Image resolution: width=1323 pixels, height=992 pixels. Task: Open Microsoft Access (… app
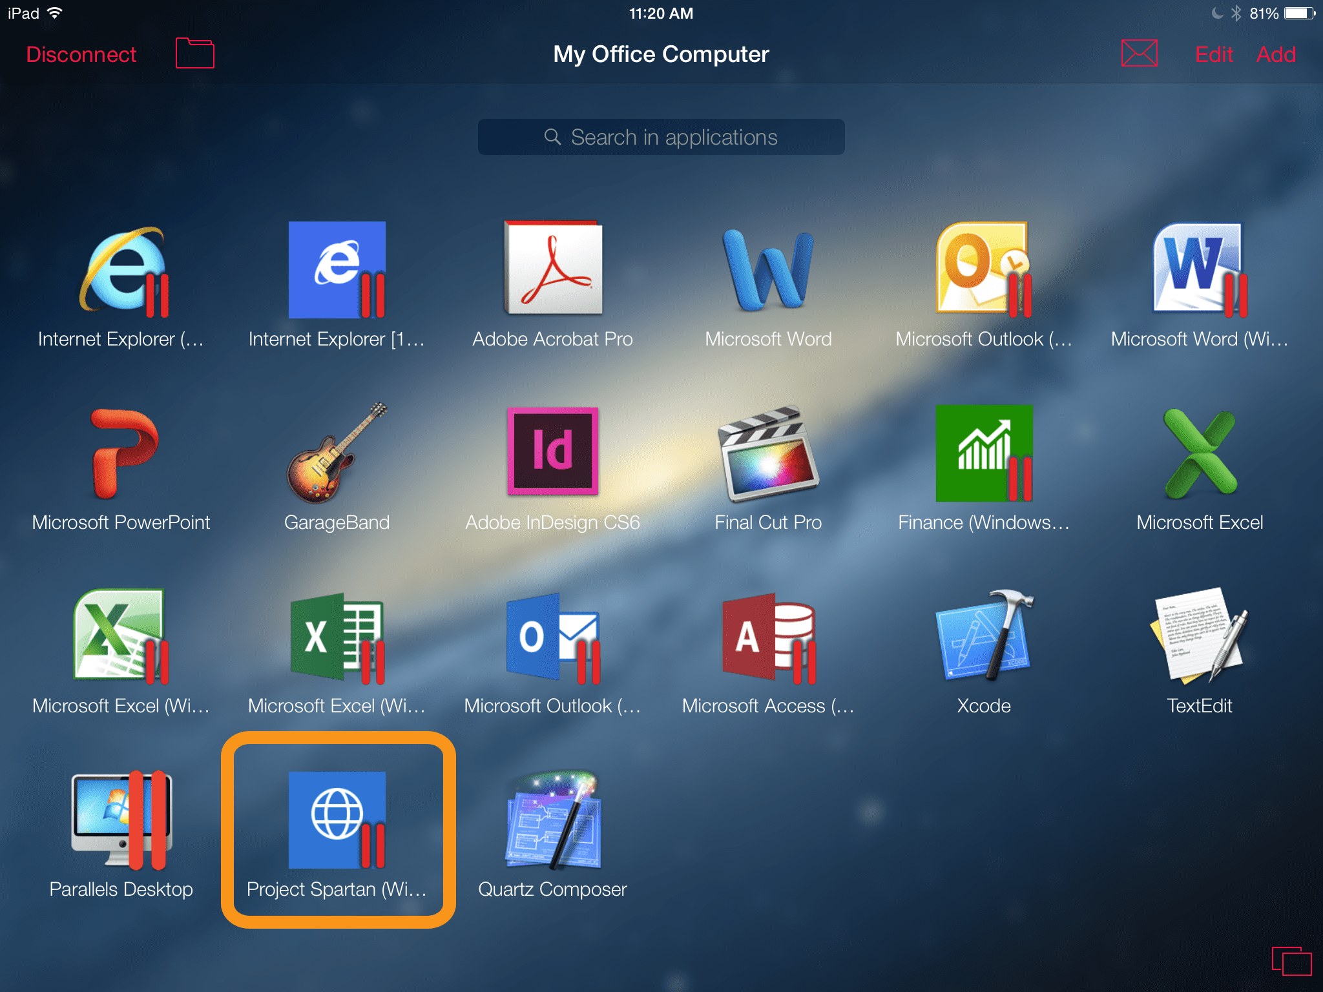point(768,637)
